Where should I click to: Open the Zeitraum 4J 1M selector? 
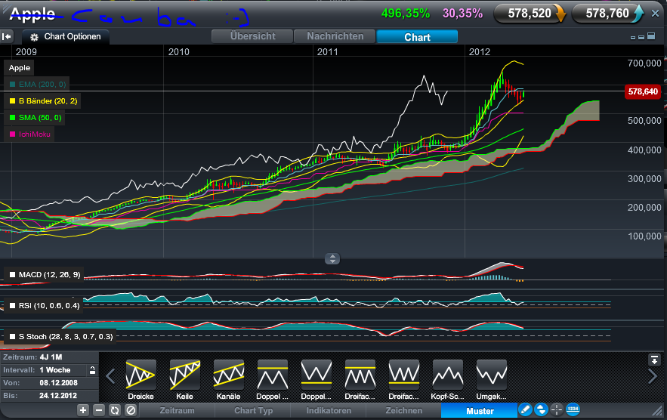coord(49,357)
